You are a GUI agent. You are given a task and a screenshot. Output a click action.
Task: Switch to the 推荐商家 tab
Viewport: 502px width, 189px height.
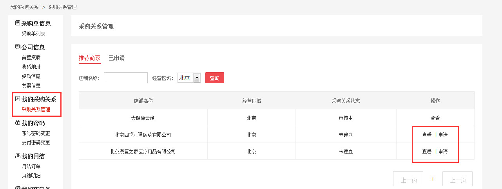(x=89, y=58)
